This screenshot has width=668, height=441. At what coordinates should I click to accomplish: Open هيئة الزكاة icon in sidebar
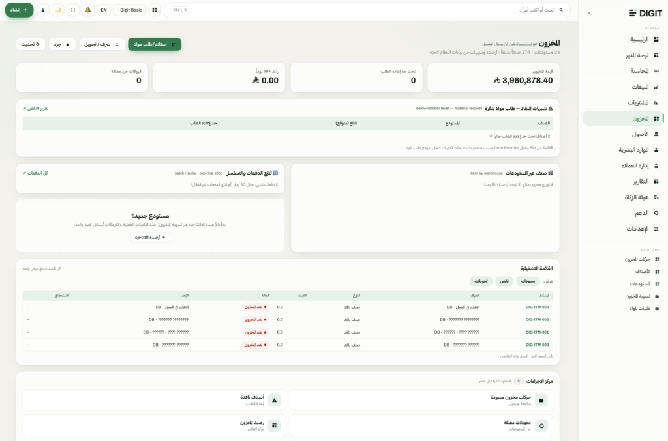[x=656, y=197]
